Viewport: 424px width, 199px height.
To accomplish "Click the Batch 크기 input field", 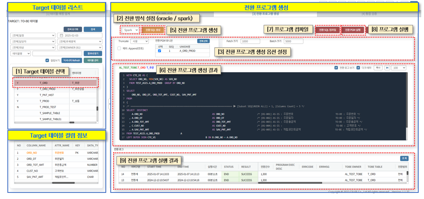I will 293,41.
